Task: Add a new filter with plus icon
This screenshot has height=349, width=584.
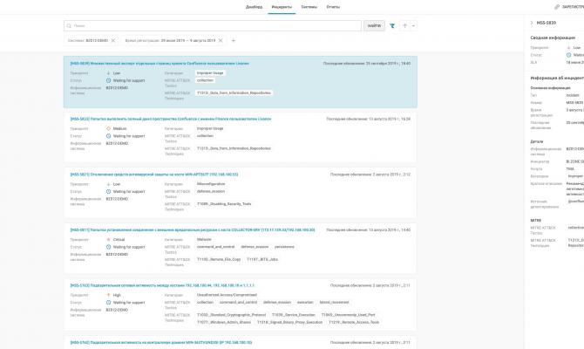Action: 233,40
